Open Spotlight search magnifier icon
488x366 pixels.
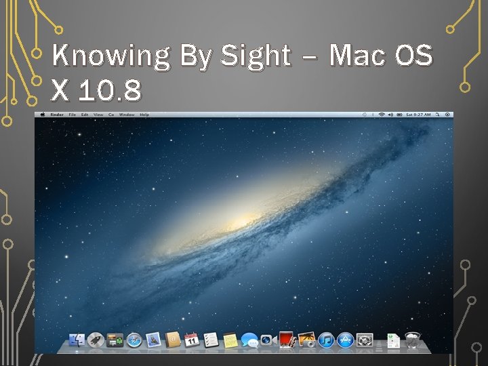(437, 115)
